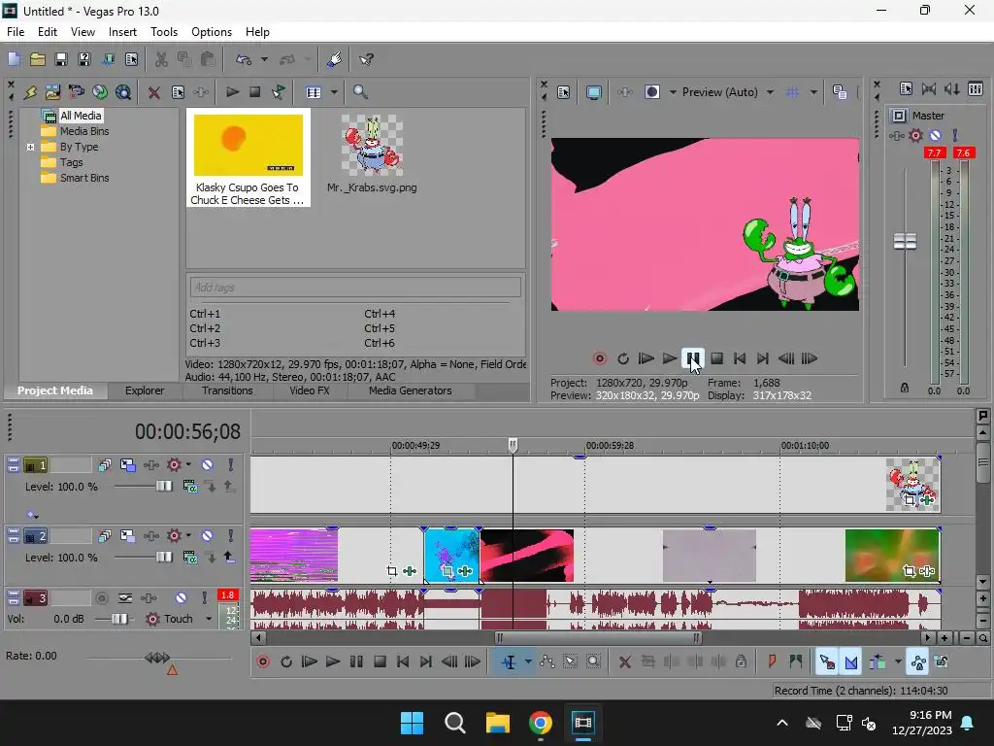
Task: Open Video Preview split screen view icon
Action: [x=652, y=92]
